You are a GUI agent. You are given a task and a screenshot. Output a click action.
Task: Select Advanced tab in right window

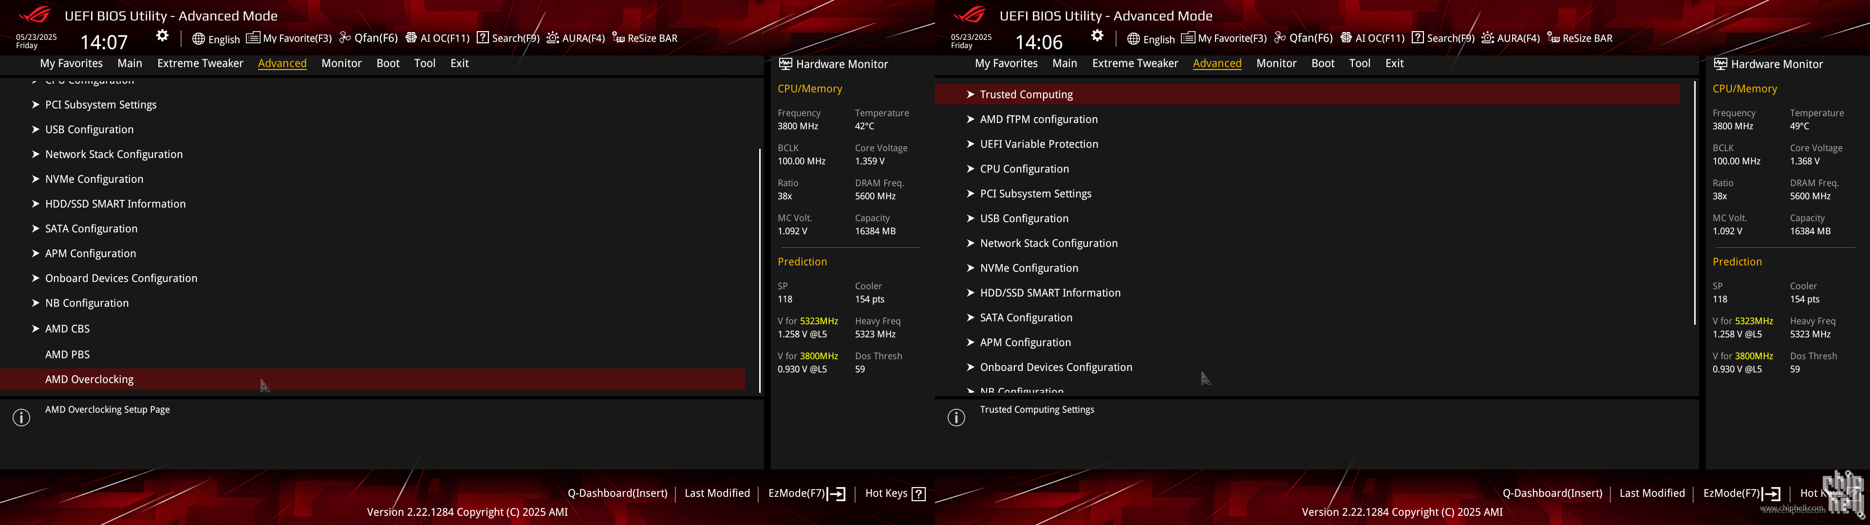(x=1216, y=63)
